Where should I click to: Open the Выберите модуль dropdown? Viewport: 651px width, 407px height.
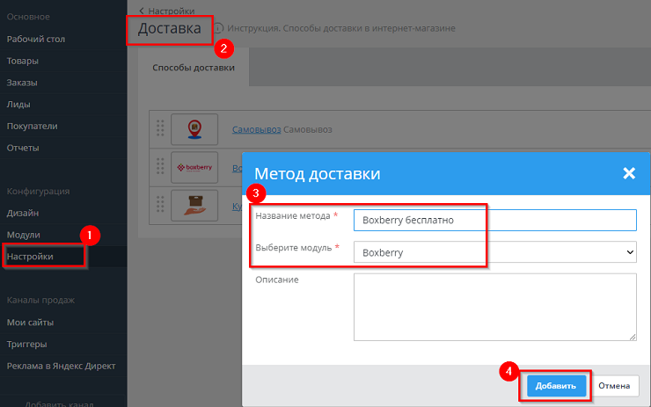[x=495, y=252]
